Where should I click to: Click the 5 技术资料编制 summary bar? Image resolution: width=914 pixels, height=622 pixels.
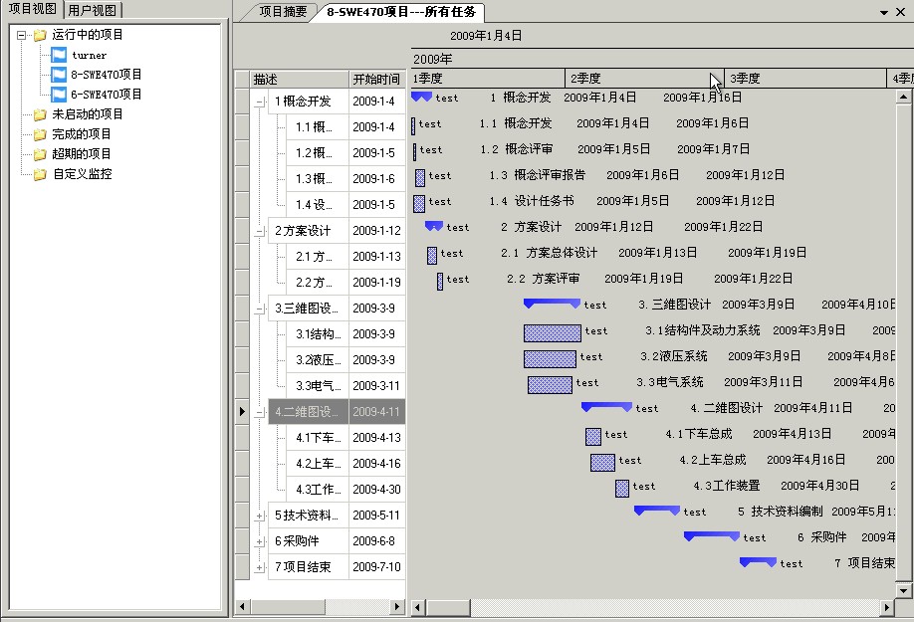coord(657,511)
